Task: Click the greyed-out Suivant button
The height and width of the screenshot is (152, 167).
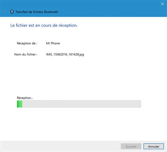Action: pos(131,146)
